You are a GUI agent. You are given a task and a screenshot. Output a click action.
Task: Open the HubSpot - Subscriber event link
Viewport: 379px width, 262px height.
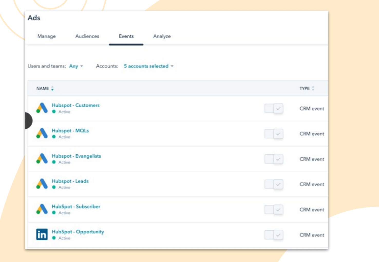[76, 207]
